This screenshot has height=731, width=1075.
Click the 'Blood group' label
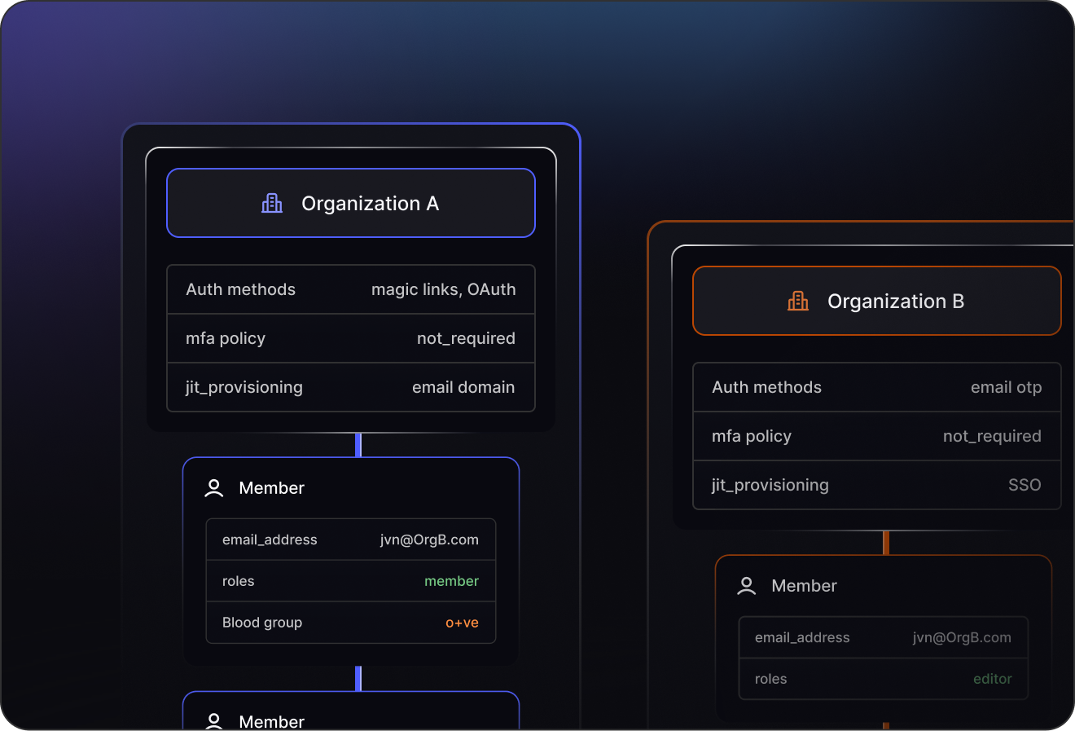tap(262, 623)
